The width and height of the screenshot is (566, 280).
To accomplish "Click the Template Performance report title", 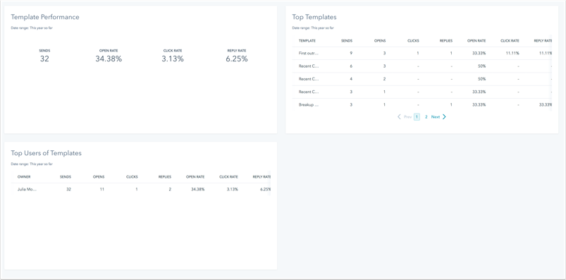I will [x=45, y=17].
